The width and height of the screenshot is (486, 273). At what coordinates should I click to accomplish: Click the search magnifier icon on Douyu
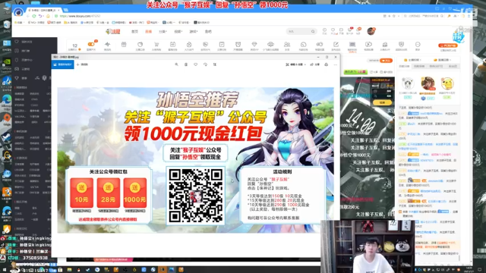coord(313,31)
